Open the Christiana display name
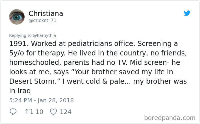This screenshot has height=124, width=200. click(46, 13)
